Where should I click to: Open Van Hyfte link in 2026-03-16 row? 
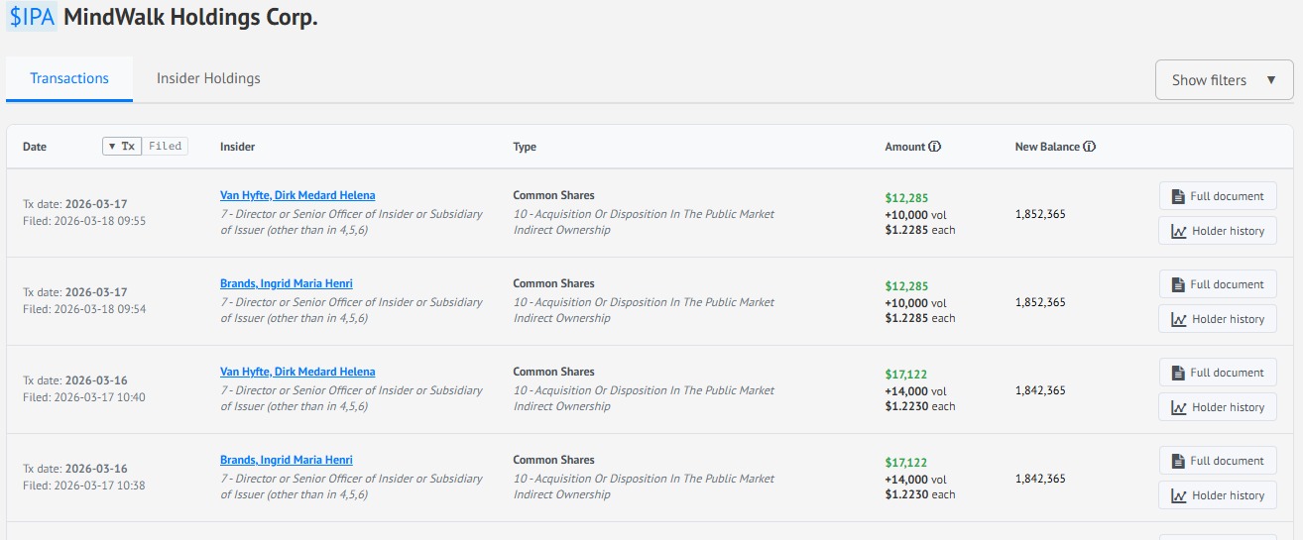tap(297, 372)
